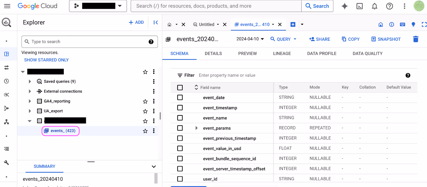The image size is (427, 187).
Task: Click the SNAPSHOT button
Action: click(386, 39)
